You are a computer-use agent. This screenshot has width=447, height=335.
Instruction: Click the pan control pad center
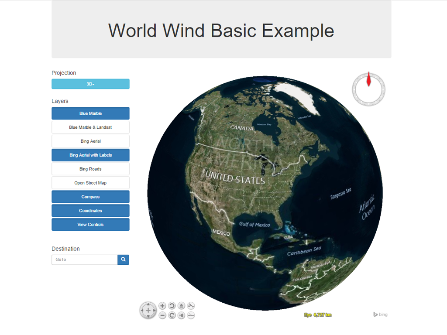(x=148, y=310)
